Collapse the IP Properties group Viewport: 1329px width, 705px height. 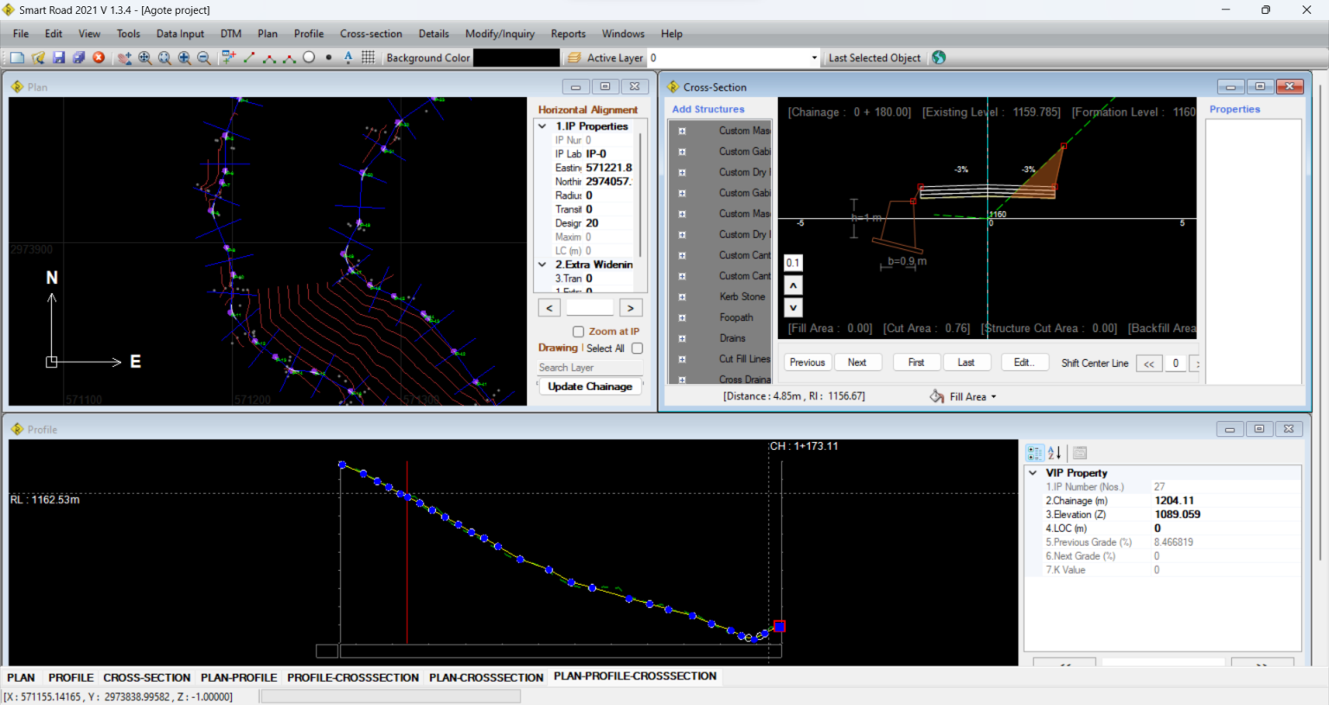[543, 126]
